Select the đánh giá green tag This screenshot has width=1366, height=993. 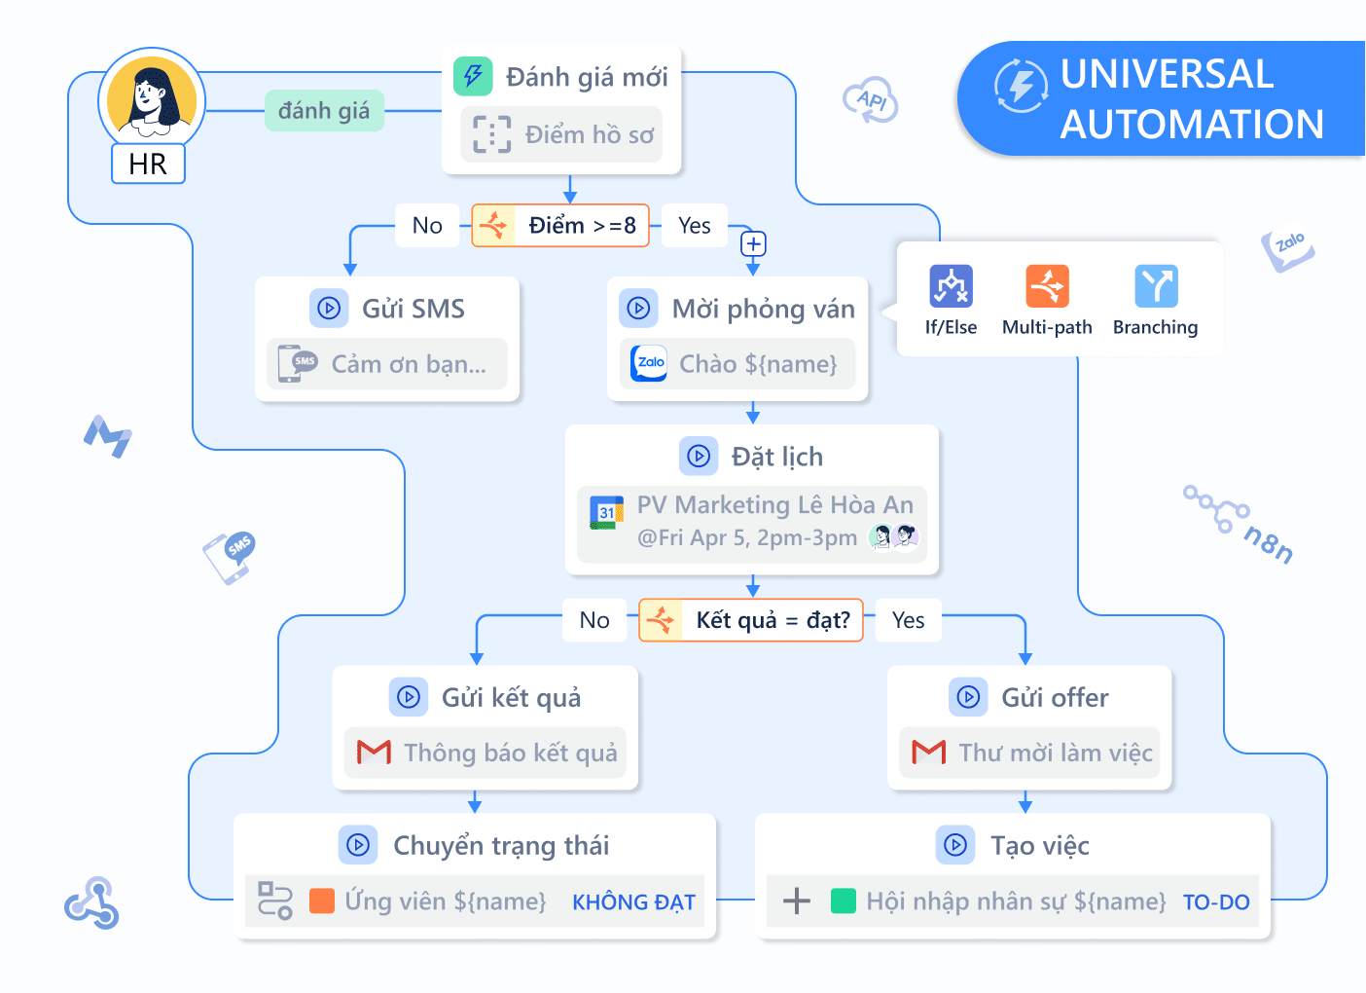pos(324,111)
